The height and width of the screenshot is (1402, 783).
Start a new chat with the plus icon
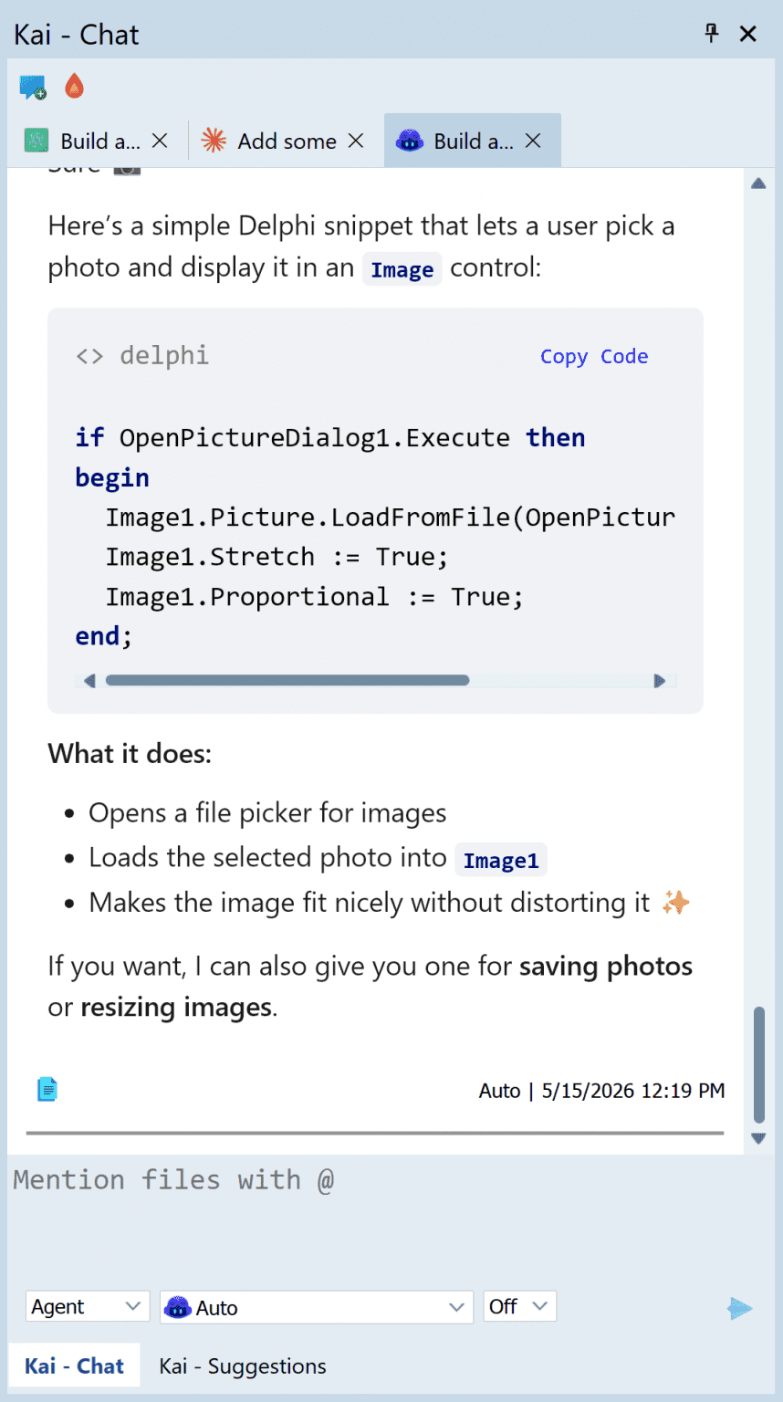pyautogui.click(x=33, y=88)
